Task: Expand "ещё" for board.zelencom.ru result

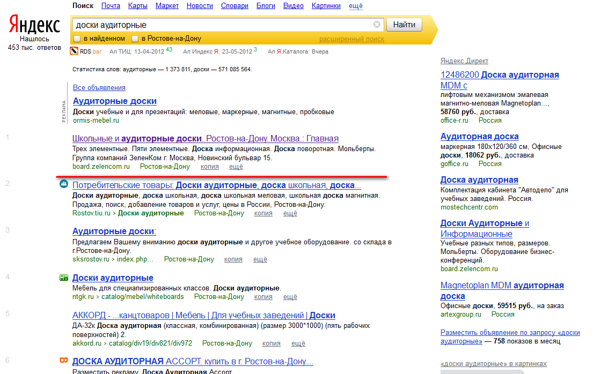Action: 236,167
